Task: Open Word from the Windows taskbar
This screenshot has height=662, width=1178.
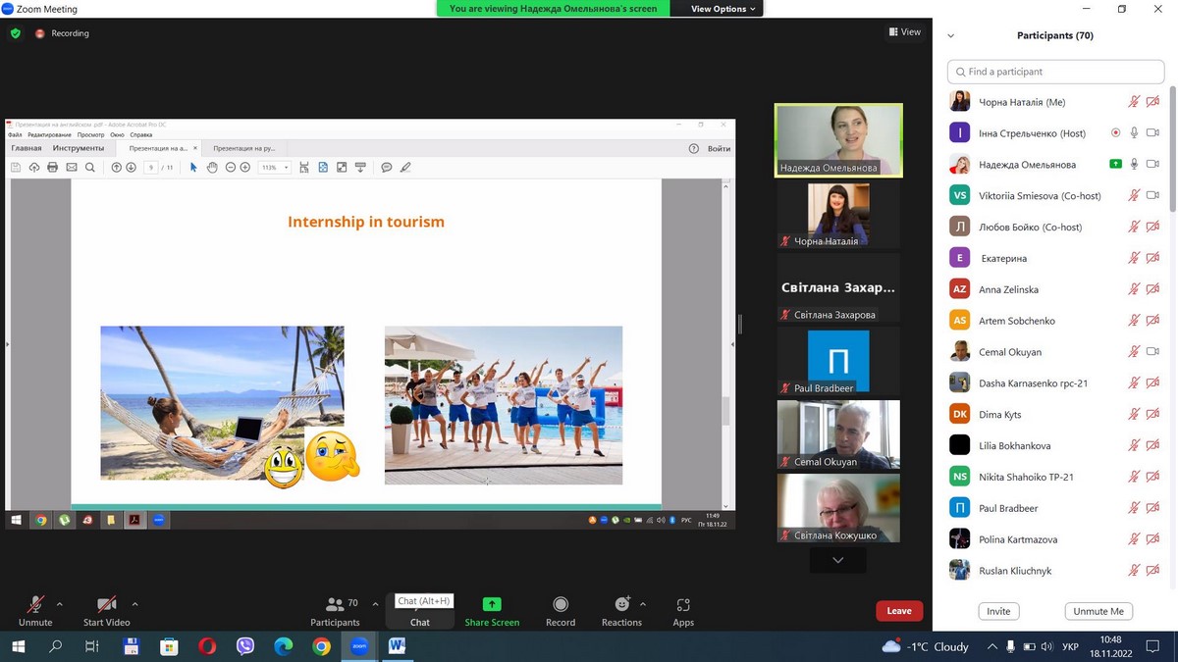Action: click(398, 646)
